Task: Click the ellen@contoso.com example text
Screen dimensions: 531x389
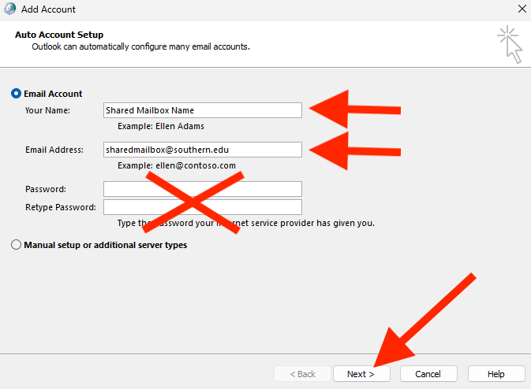Action: pos(177,165)
